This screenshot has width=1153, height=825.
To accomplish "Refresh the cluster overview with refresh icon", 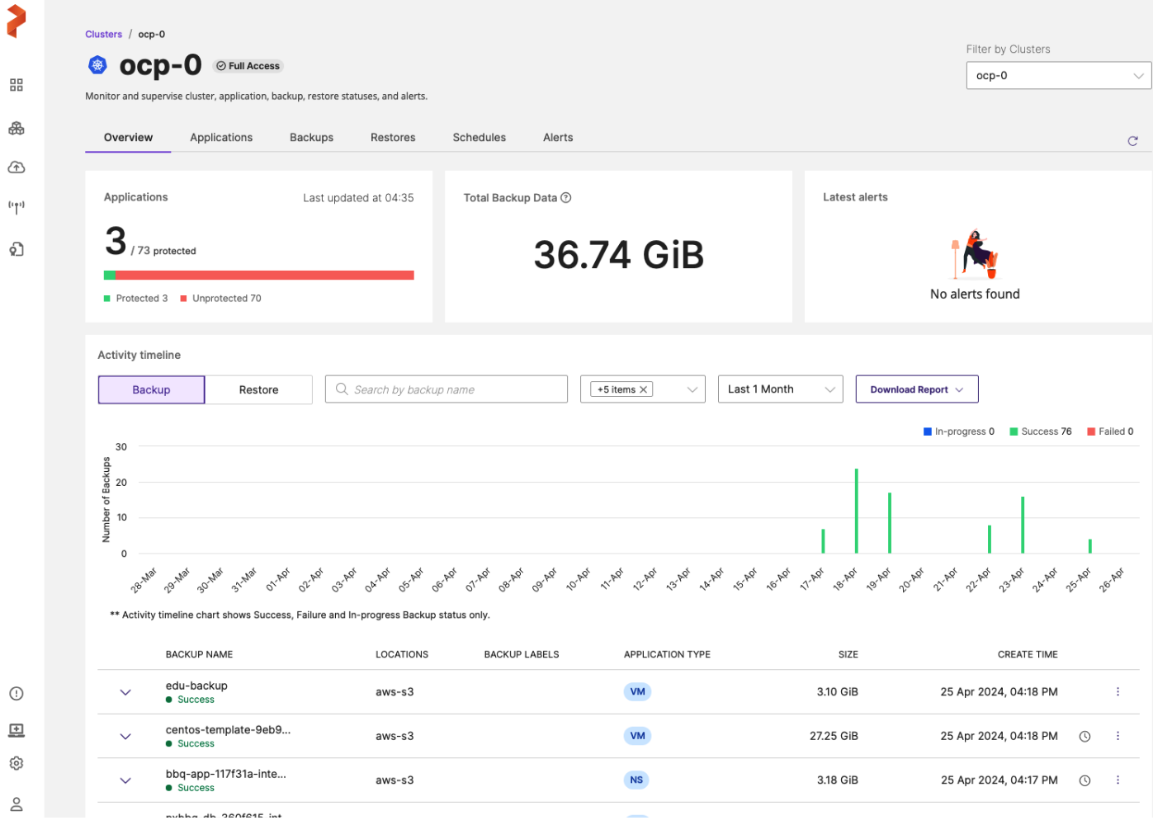I will point(1132,141).
